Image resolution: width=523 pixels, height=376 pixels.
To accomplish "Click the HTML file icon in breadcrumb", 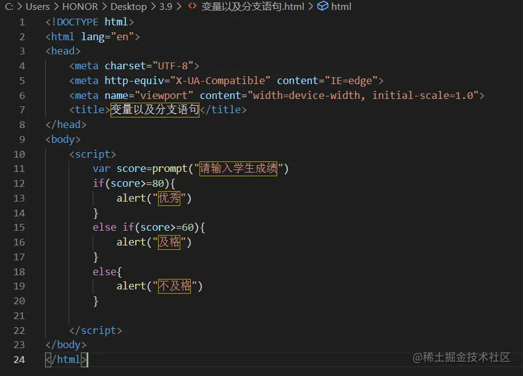I will [x=192, y=6].
